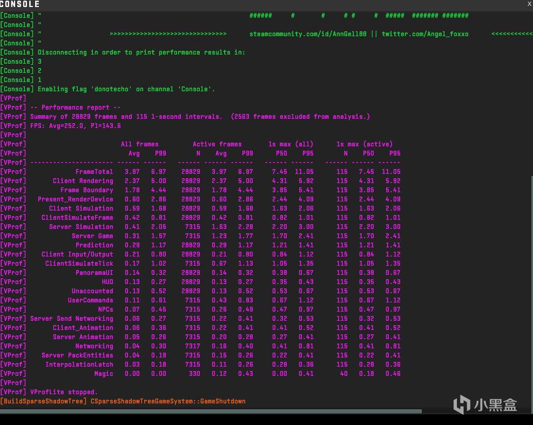The height and width of the screenshot is (425, 533).
Task: Click the 'Server Animation' row label
Action: tap(83, 337)
